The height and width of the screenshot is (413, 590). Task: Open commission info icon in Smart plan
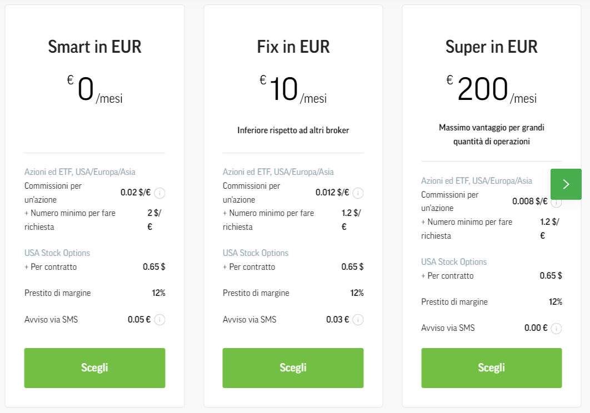click(x=159, y=193)
